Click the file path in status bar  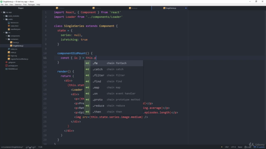[12, 147]
